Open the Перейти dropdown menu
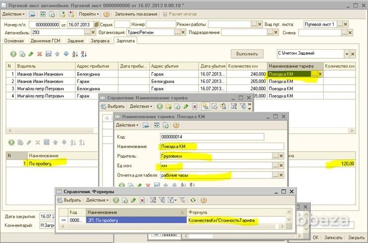Viewport: 368px width, 243px height. (x=88, y=14)
